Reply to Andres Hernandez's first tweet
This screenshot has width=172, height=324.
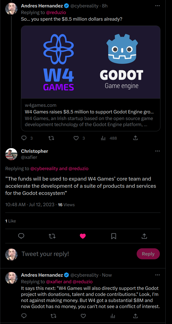[x=24, y=138]
